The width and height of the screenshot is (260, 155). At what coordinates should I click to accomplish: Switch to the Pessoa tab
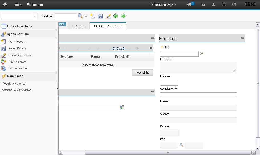[78, 26]
